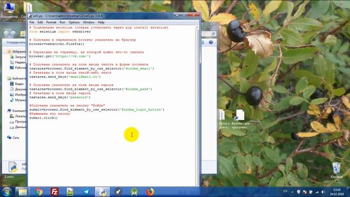Select 'Загрузки' in Explorer sidebar

click(x=18, y=57)
